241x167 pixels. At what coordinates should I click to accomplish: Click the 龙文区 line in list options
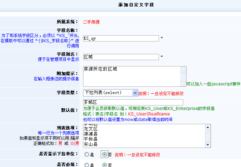(91, 128)
